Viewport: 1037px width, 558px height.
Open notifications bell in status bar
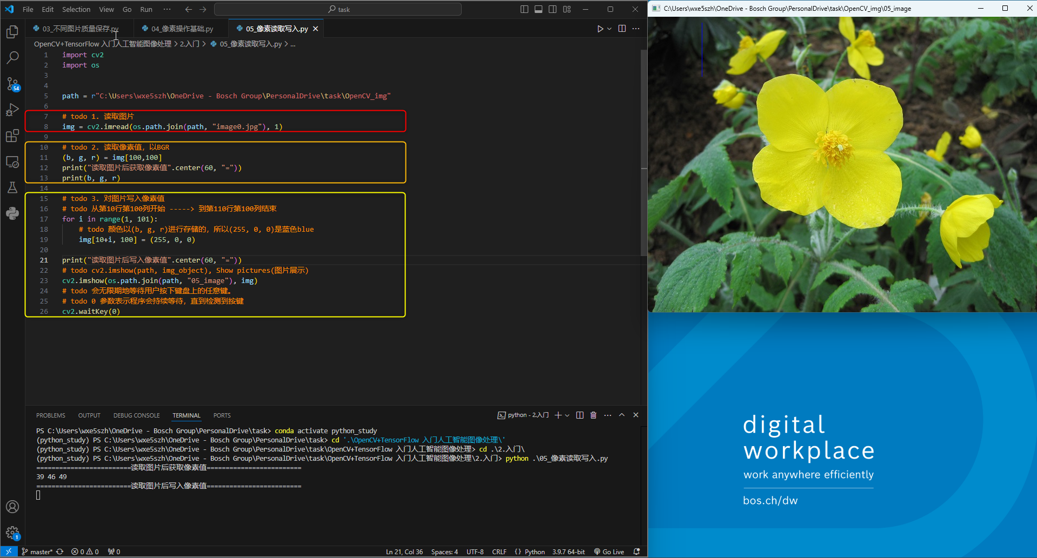[637, 552]
